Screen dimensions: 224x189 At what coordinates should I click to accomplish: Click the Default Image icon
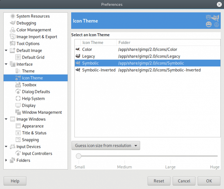click(13, 51)
